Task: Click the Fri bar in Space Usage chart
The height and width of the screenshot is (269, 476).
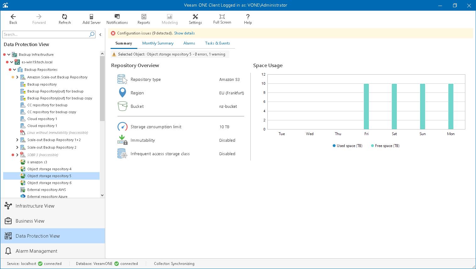Action: pyautogui.click(x=366, y=107)
